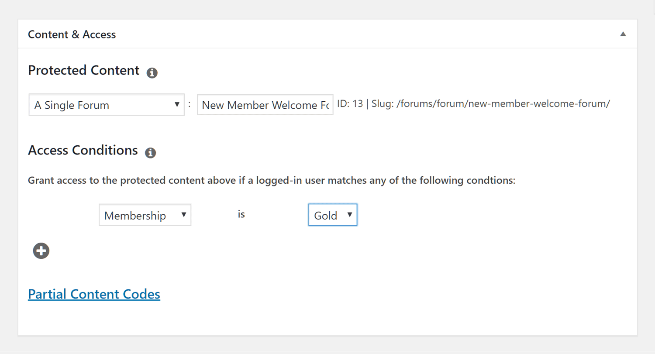655x354 pixels.
Task: Click the Access Conditions heading
Action: [x=83, y=150]
